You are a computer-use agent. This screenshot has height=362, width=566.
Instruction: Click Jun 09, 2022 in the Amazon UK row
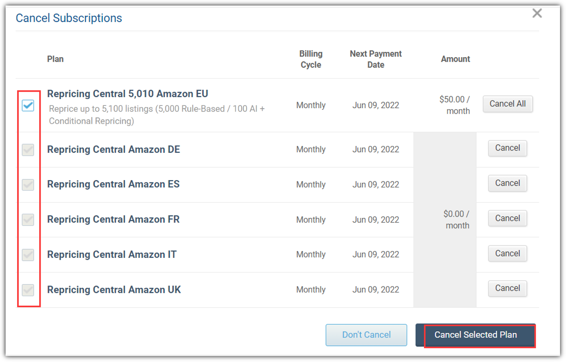pos(376,290)
